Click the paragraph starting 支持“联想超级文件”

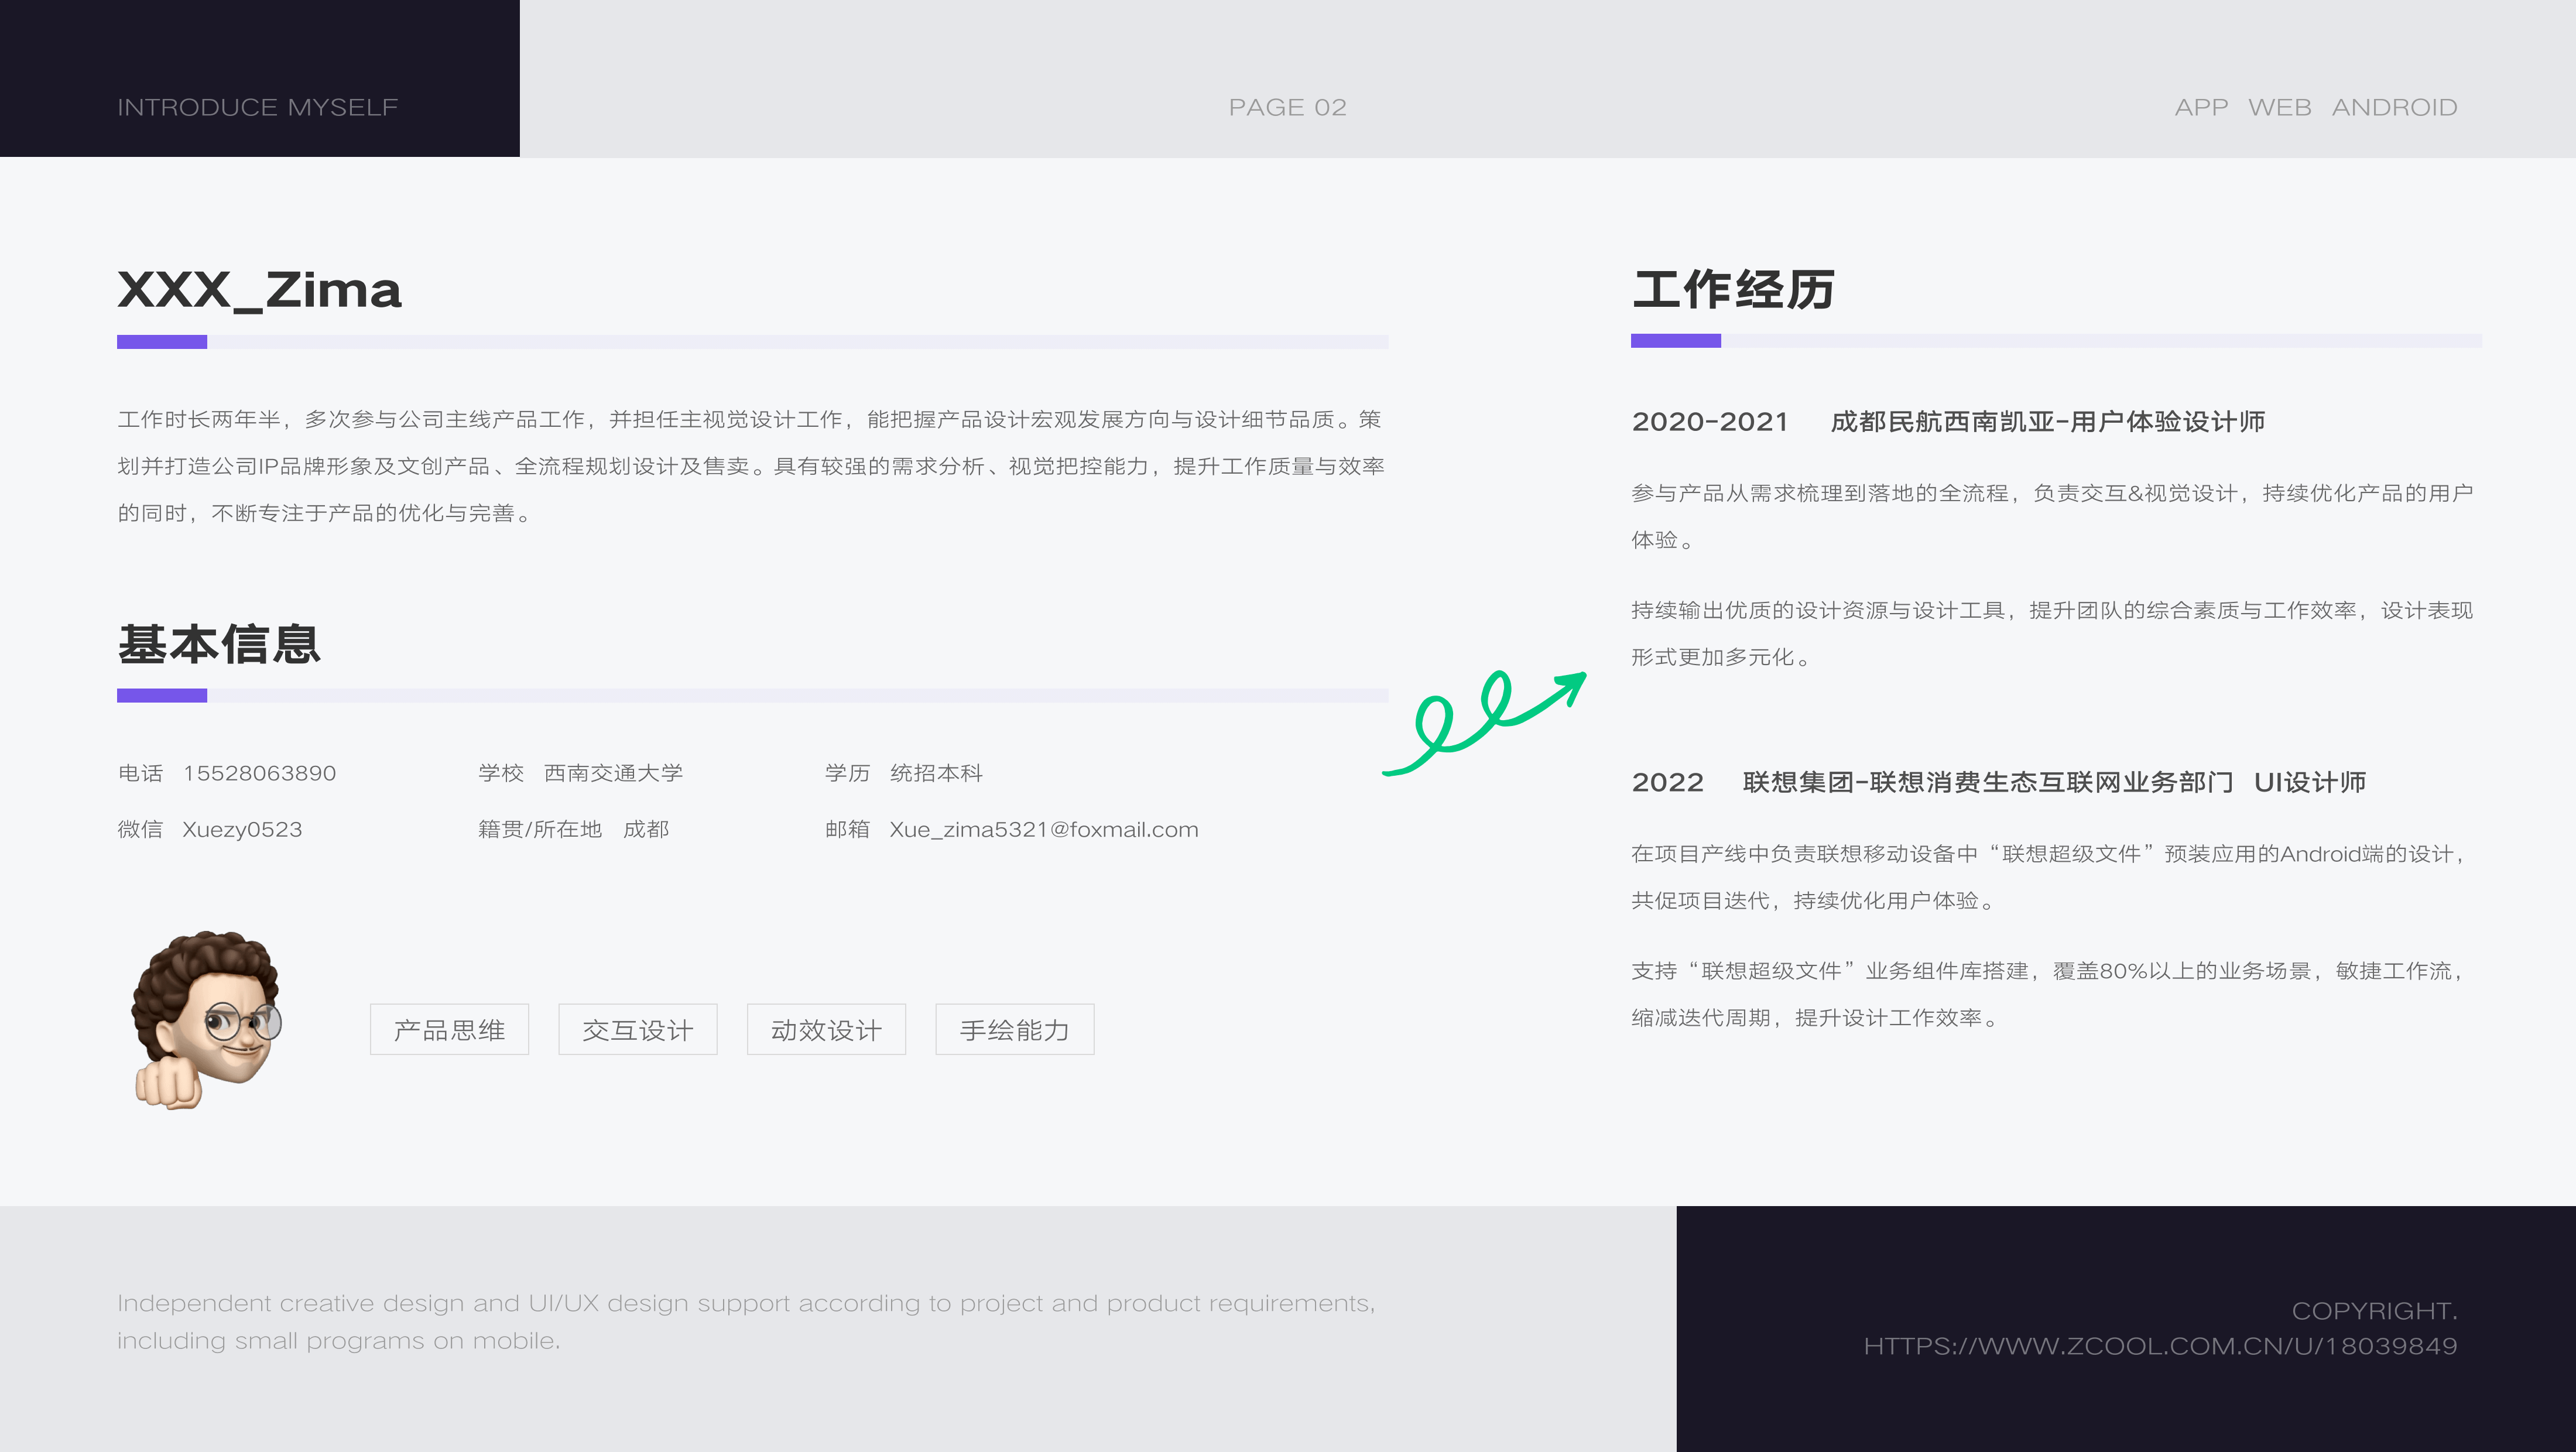click(2048, 994)
